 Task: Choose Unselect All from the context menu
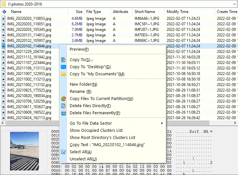83,159
